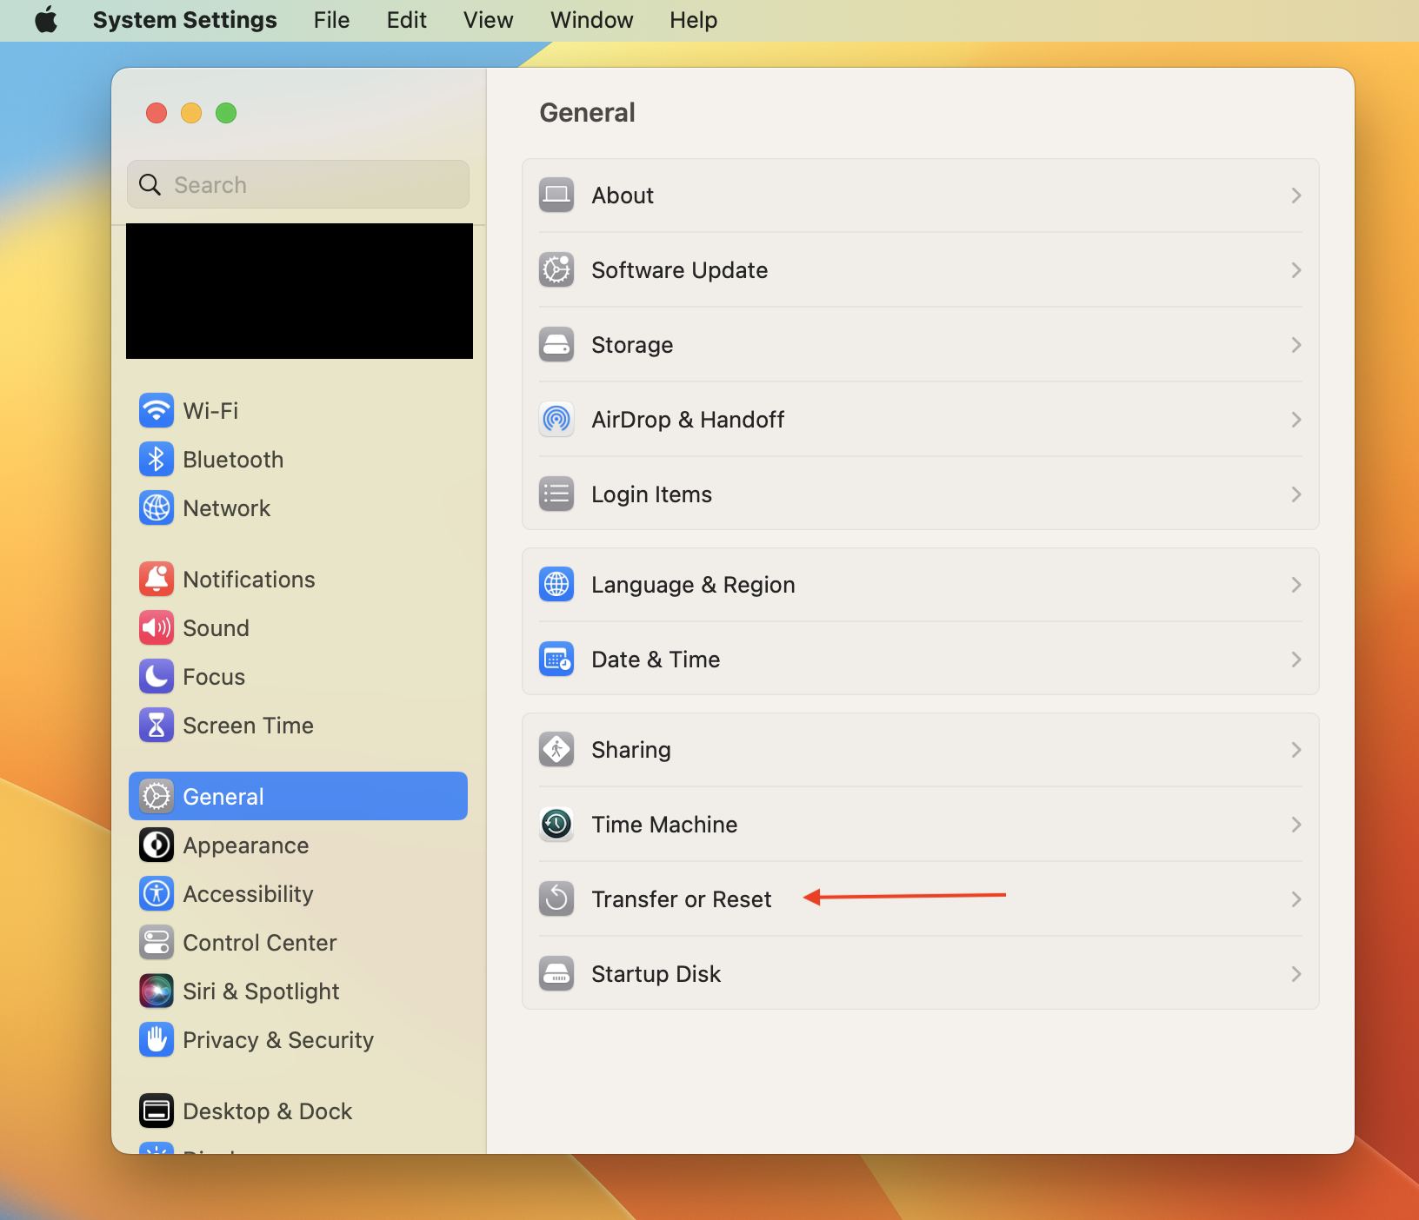Click the Login Items label

(x=651, y=494)
